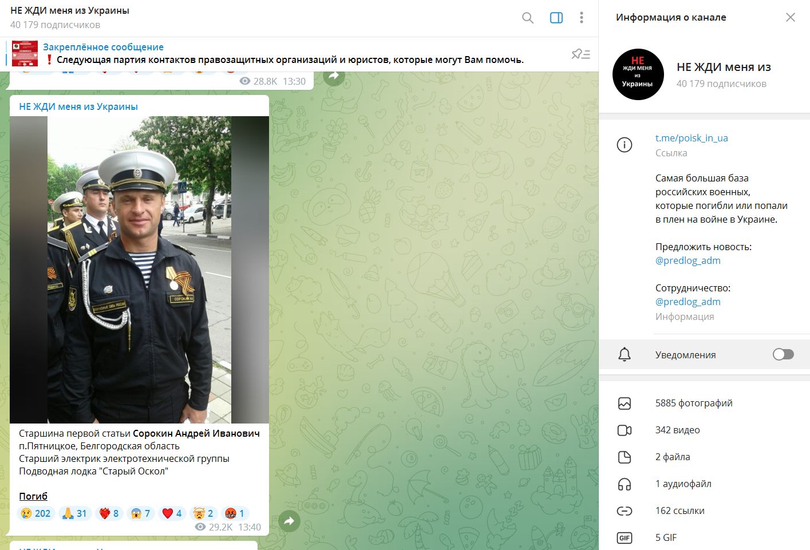810x550 pixels.
Task: Open @predlog_adm under 'Сотрудничество'
Action: point(688,302)
